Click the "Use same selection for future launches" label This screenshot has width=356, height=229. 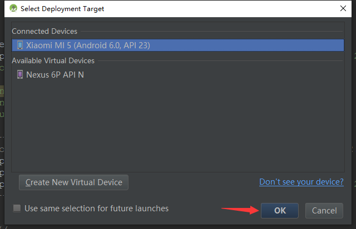point(96,208)
